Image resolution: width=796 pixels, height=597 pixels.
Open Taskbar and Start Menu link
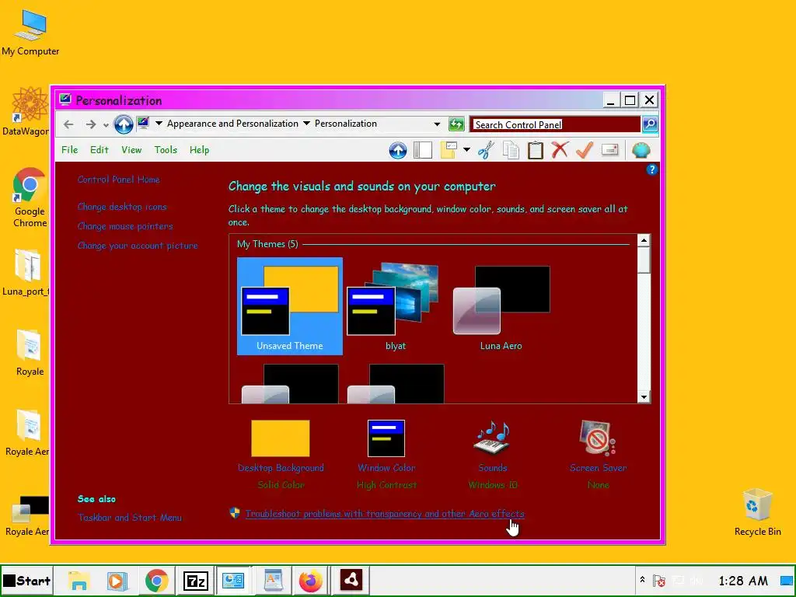coord(130,518)
